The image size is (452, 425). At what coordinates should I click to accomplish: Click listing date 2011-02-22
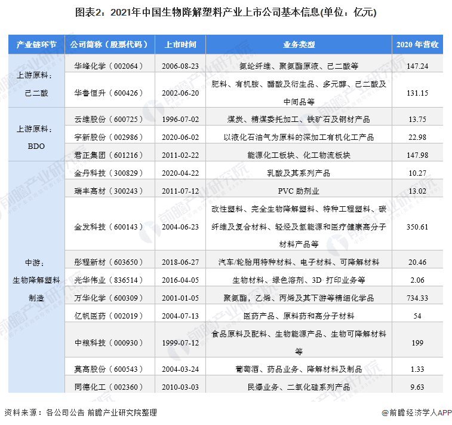(180, 155)
